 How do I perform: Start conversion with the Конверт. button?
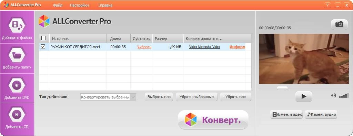[213, 120]
